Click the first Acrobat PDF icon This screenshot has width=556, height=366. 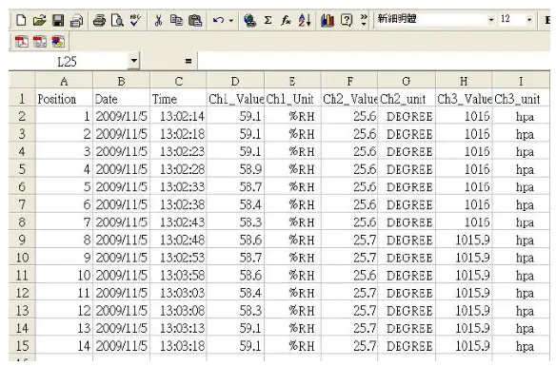coord(22,42)
